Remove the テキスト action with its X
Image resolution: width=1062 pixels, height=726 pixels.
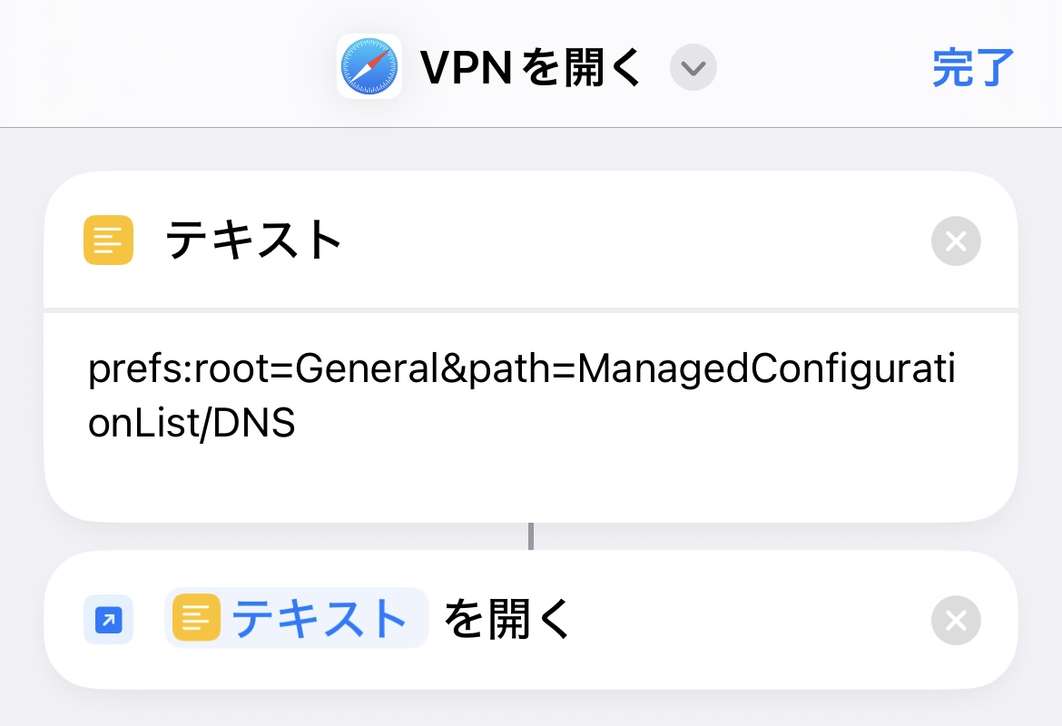tap(956, 241)
